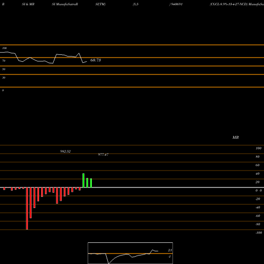Click the end of the RSI line
264x264 pixels.
[87, 61]
